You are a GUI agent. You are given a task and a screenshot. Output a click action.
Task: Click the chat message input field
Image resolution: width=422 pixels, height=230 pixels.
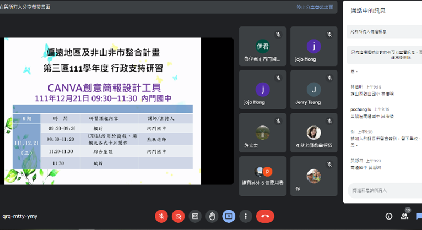tap(385, 190)
